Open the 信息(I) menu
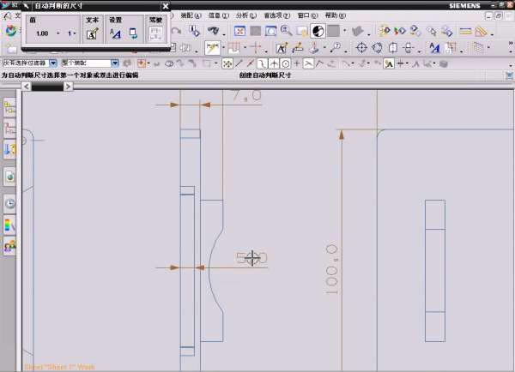The image size is (515, 372). pos(219,15)
